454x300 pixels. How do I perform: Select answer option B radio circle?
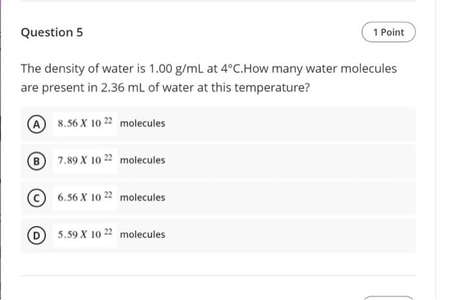coord(36,161)
